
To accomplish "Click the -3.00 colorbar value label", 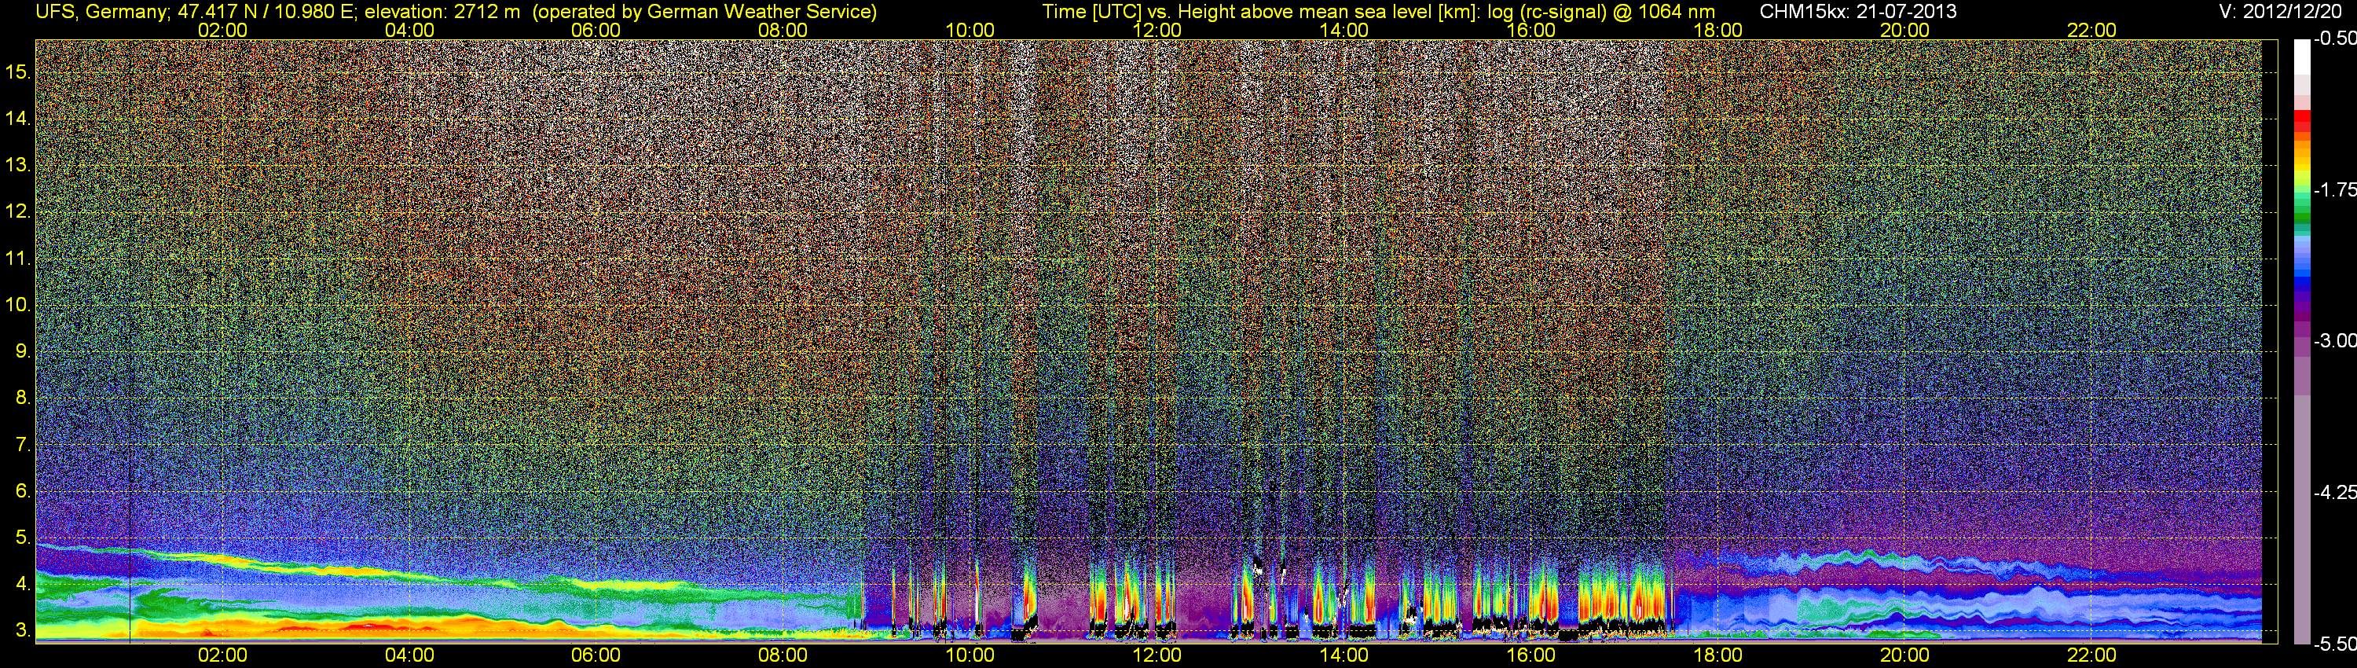I will pyautogui.click(x=2334, y=340).
